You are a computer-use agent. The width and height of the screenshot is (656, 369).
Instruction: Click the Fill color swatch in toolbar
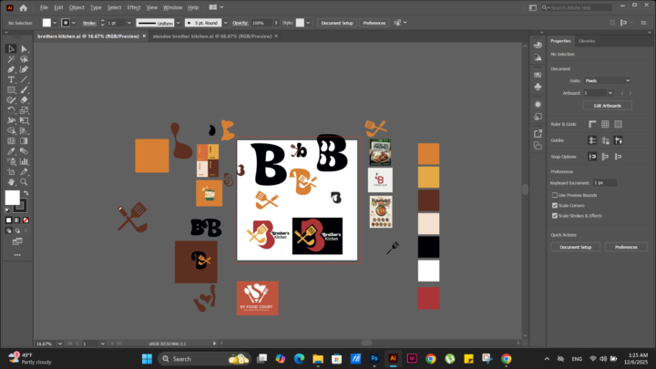coord(12,197)
